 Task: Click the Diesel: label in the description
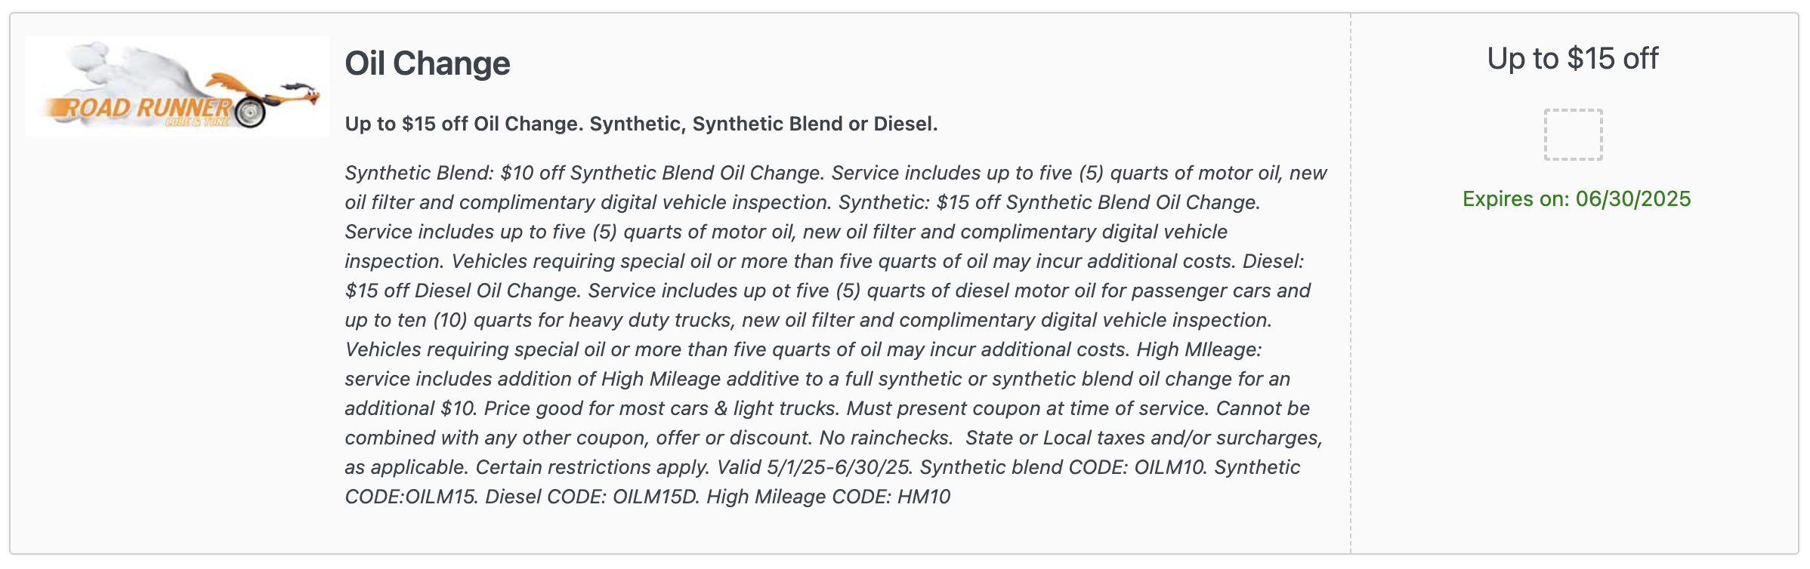coord(1273,261)
